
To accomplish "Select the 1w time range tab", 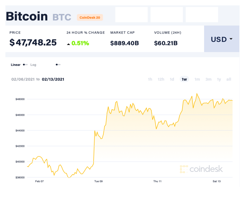I will [x=184, y=79].
